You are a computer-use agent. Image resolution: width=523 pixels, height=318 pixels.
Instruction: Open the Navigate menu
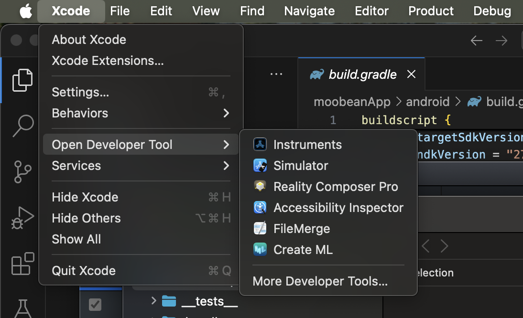309,11
